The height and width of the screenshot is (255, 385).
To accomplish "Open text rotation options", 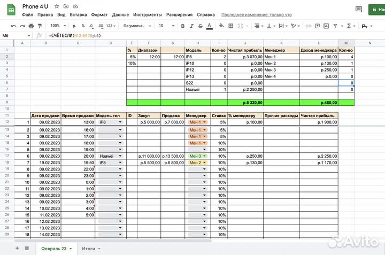I will (295, 26).
